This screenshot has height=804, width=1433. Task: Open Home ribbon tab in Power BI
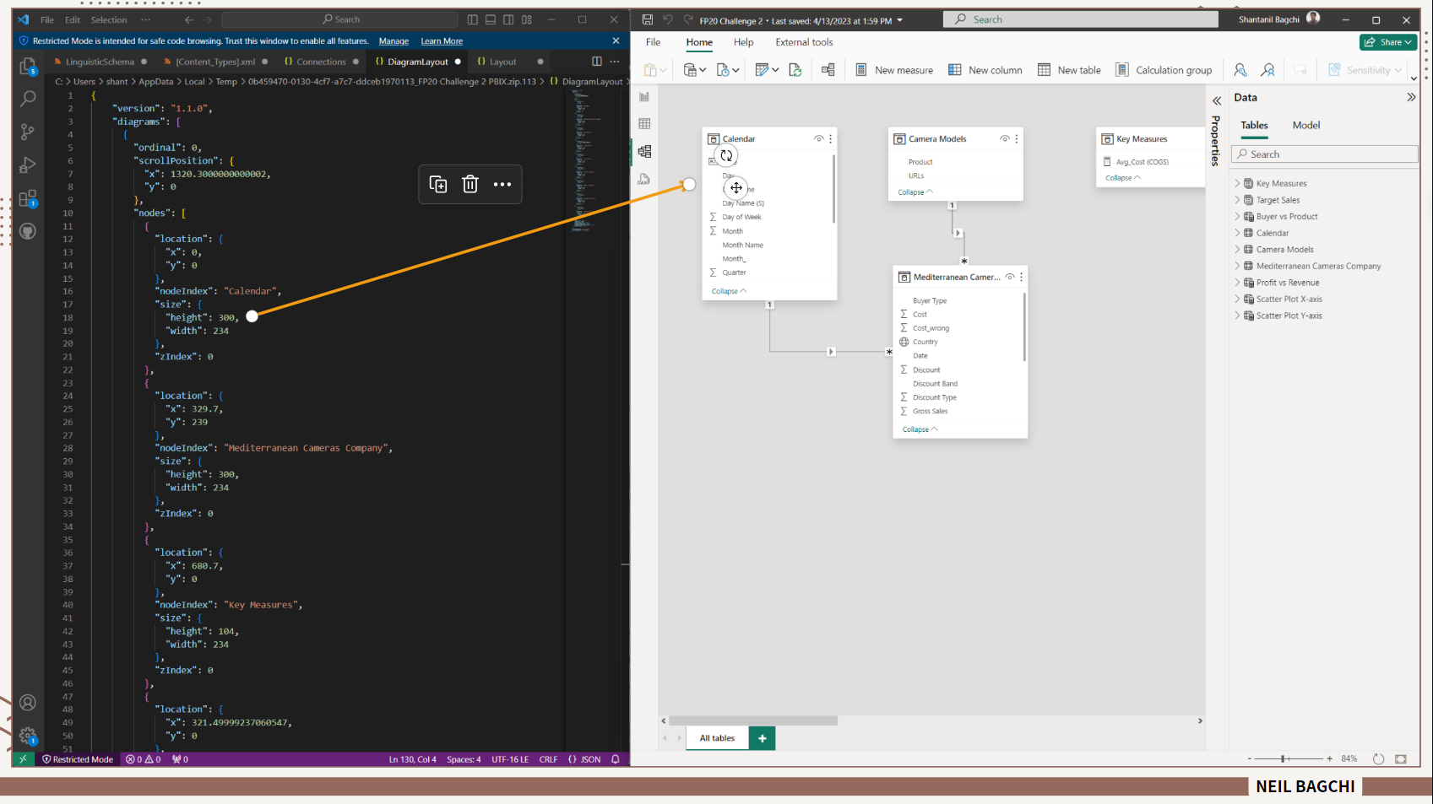(699, 42)
